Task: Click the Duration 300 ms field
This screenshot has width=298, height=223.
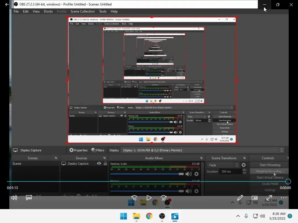Action: point(231,171)
